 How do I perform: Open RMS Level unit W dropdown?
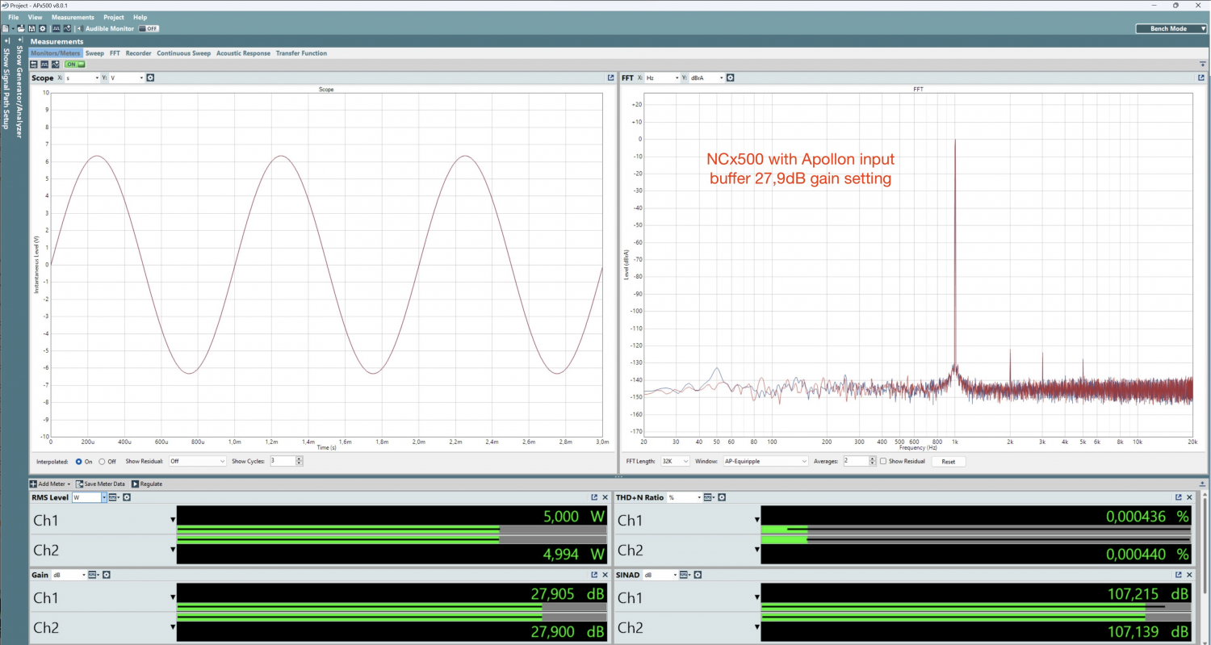tap(89, 497)
